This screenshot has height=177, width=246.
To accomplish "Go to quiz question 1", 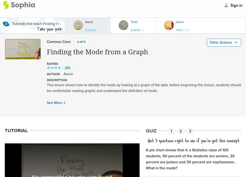I will pyautogui.click(x=171, y=131).
